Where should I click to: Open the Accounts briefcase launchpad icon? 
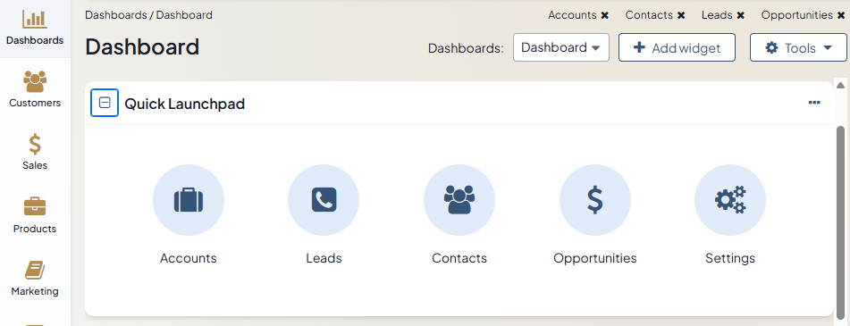tap(188, 200)
